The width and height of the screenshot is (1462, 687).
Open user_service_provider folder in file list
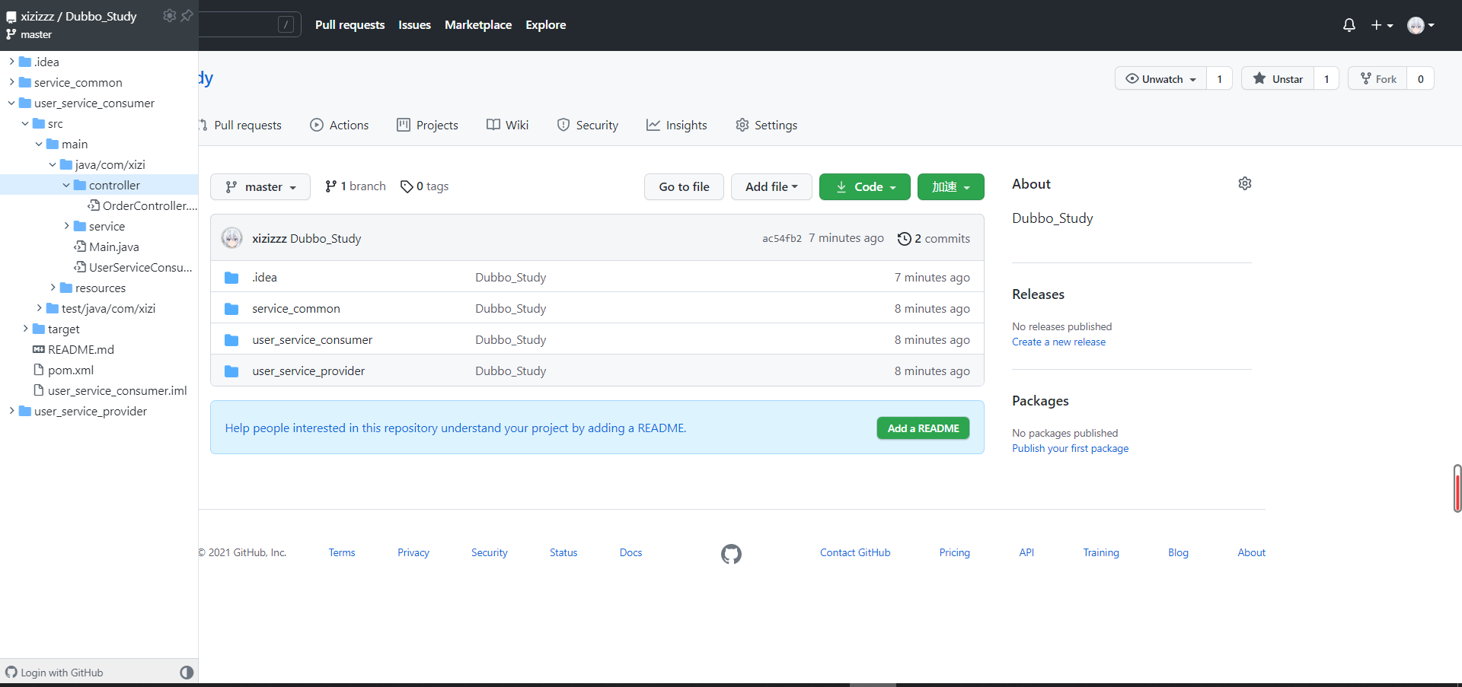(308, 371)
